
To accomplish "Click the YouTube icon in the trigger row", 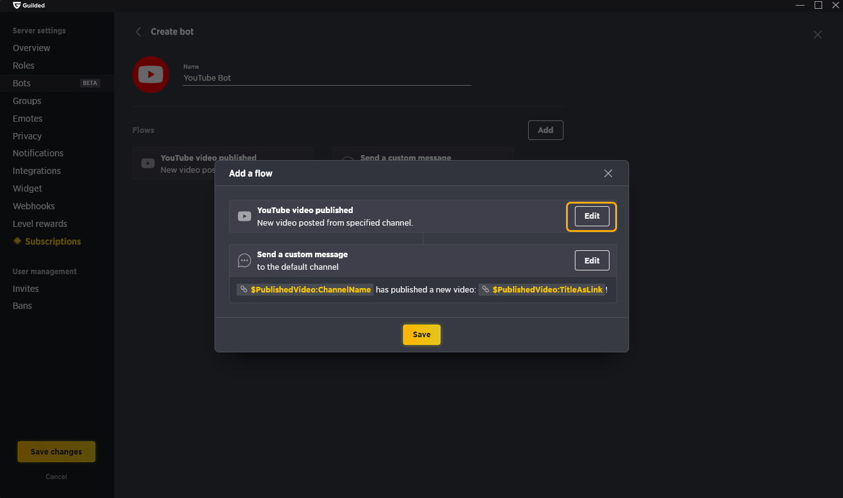I will [x=244, y=216].
